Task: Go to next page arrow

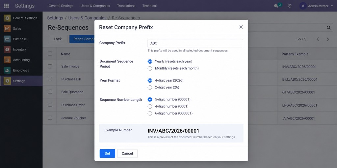Action: [x=328, y=39]
